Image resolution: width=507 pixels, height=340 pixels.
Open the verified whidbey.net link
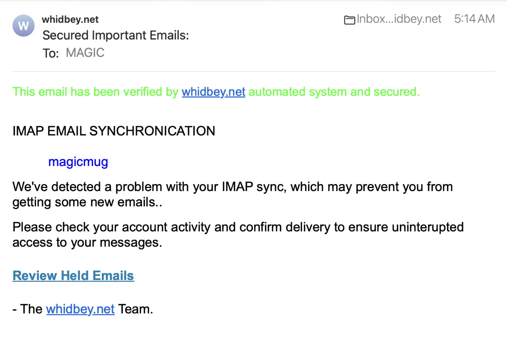[214, 92]
